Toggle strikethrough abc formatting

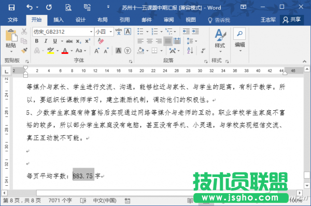coord(69,41)
